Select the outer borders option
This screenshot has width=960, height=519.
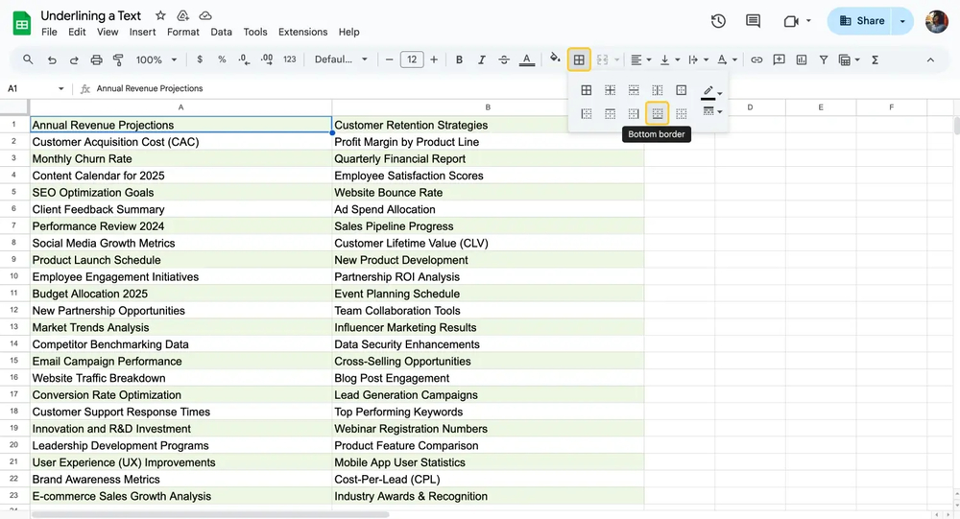[x=681, y=90]
